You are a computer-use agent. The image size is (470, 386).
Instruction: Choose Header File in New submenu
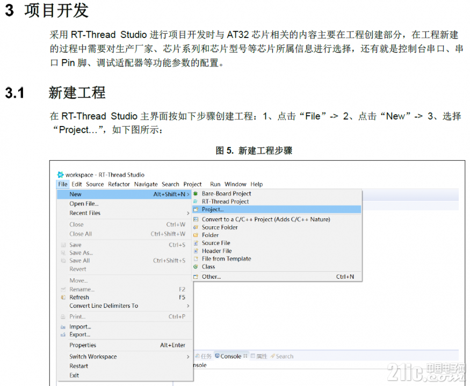[x=277, y=251]
